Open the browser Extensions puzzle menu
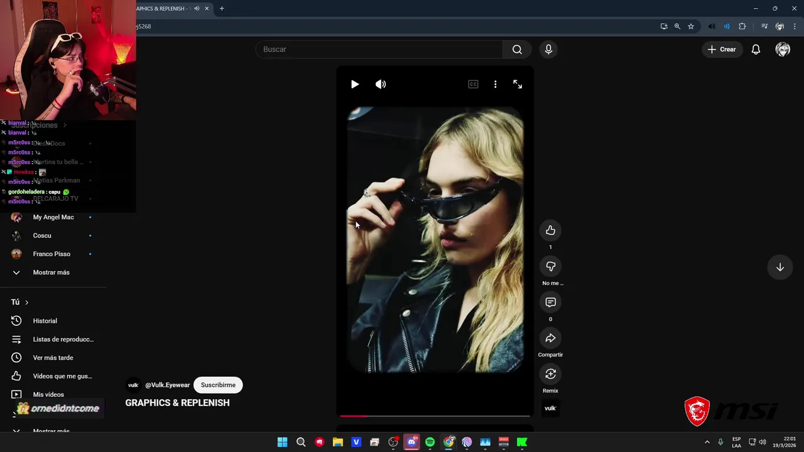 (742, 26)
